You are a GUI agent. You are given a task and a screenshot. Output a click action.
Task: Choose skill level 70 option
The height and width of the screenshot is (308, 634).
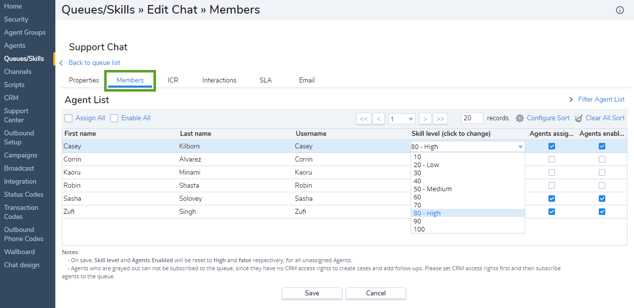468,205
